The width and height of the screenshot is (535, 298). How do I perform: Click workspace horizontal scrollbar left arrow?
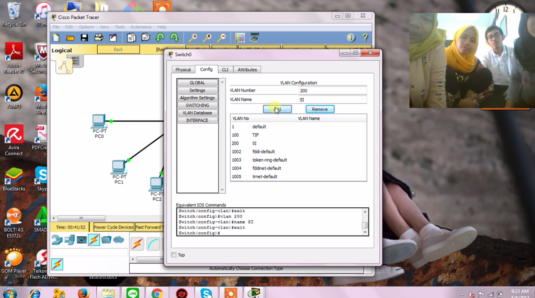[x=54, y=218]
